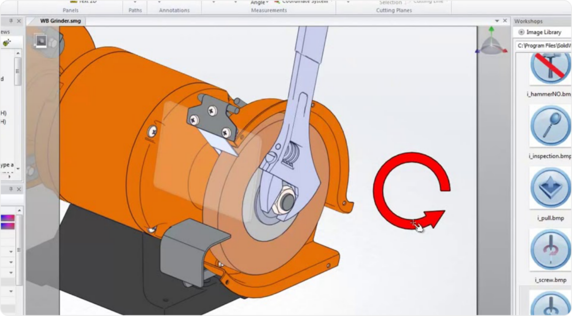The height and width of the screenshot is (316, 572).
Task: Click the purple gradient color swatch
Action: click(x=9, y=218)
